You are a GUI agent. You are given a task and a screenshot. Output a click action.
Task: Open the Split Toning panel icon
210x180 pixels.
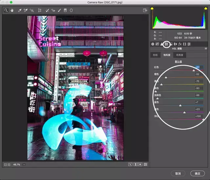coord(171,44)
